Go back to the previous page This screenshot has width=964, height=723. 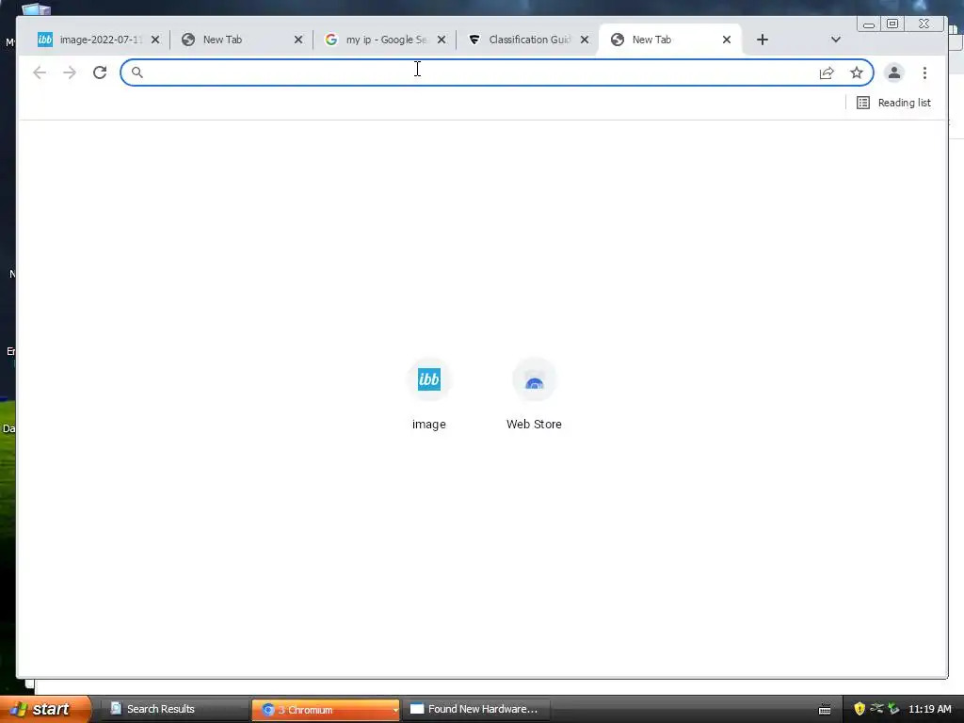point(40,72)
